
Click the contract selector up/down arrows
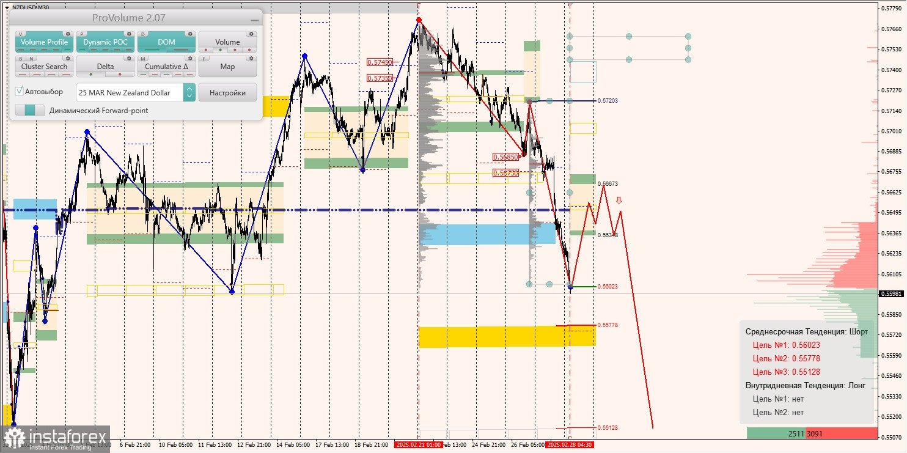tap(189, 92)
